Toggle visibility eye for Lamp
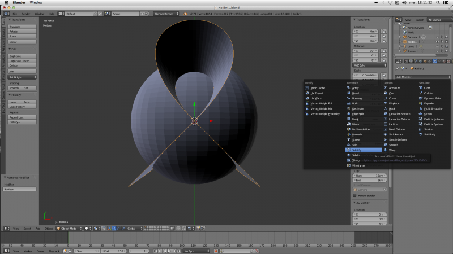 [x=437, y=46]
